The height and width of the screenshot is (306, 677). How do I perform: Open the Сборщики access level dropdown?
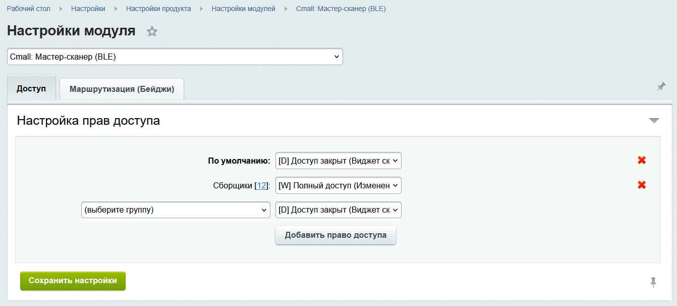pos(338,185)
